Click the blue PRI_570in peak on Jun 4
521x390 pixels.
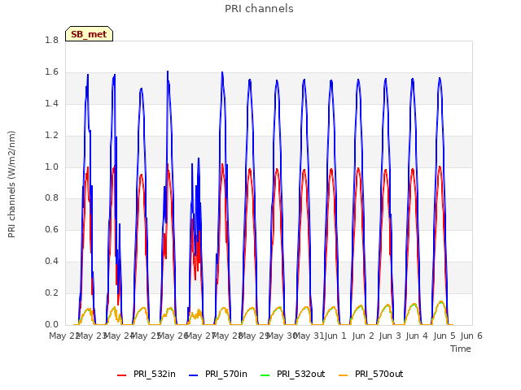tap(413, 79)
